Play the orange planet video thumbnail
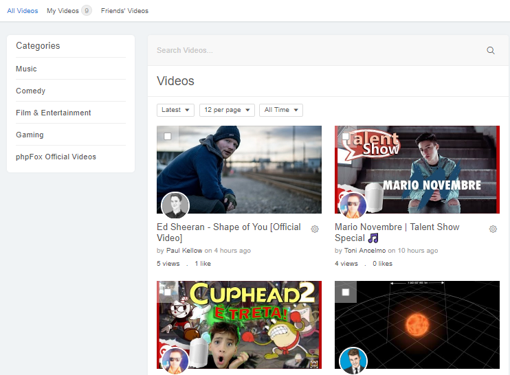Viewport: 510px width, 375px height. coord(417,325)
